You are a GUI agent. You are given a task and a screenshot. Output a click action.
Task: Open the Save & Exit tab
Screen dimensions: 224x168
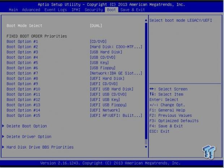click(133, 10)
